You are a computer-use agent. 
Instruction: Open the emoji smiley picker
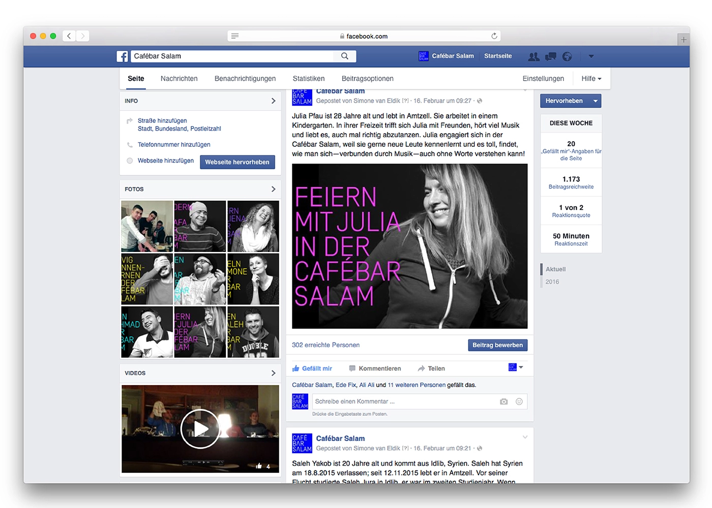pyautogui.click(x=519, y=401)
